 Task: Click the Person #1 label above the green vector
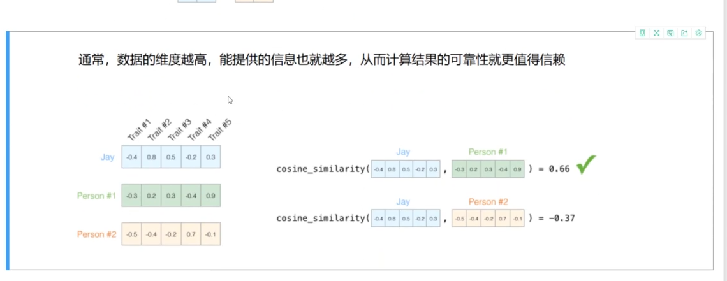pos(487,152)
